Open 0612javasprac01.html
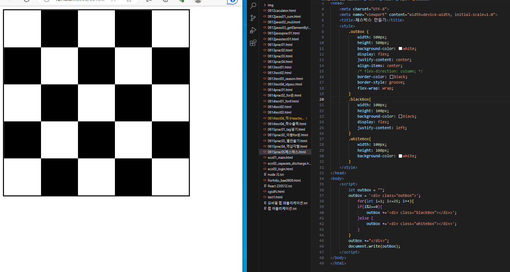The width and height of the screenshot is (510, 272). (283, 33)
